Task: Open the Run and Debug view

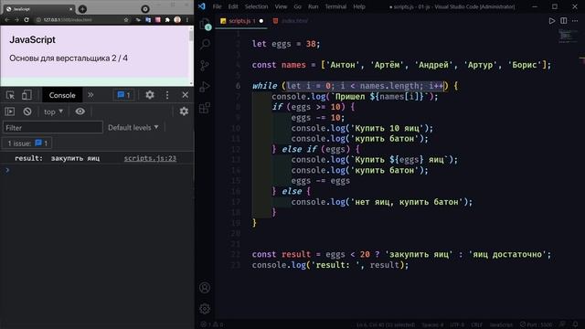Action: [205, 87]
